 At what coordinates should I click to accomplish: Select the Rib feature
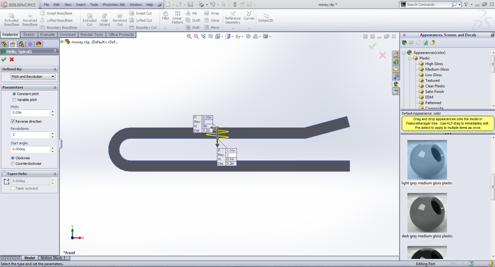tap(191, 13)
